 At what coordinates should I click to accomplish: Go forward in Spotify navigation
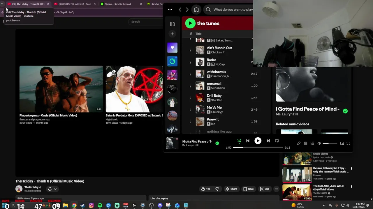click(x=187, y=10)
